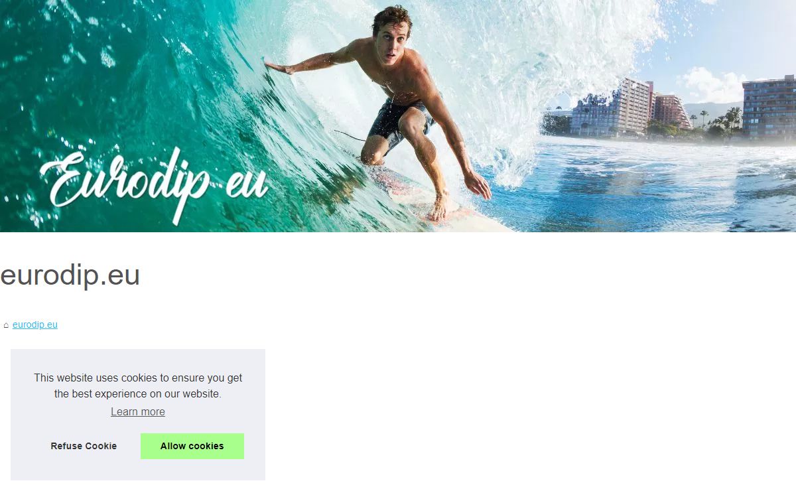Select the large eurodip.eu page heading
Screen dimensions: 796x491
click(70, 275)
